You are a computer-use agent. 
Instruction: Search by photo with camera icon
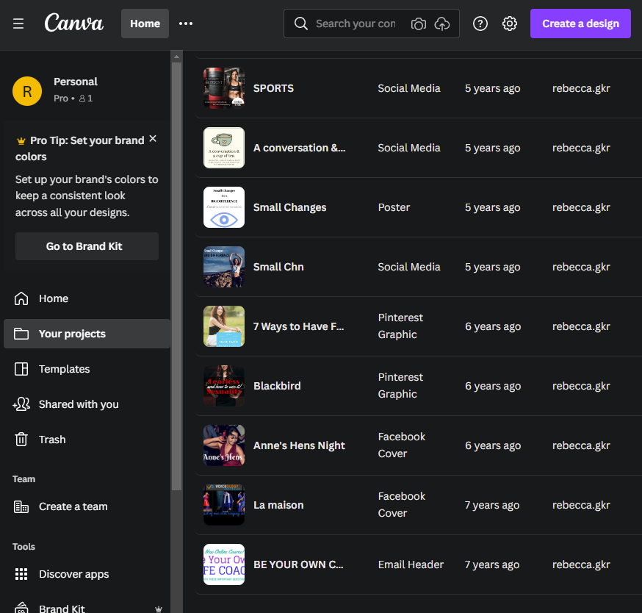(418, 24)
